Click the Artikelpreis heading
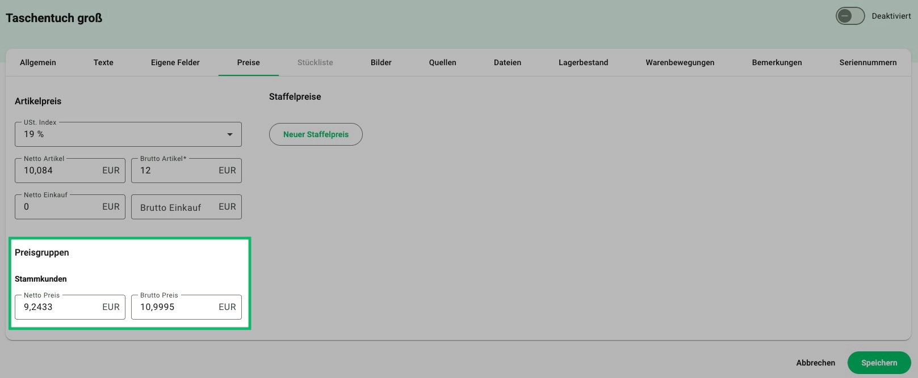918x378 pixels. (x=38, y=101)
